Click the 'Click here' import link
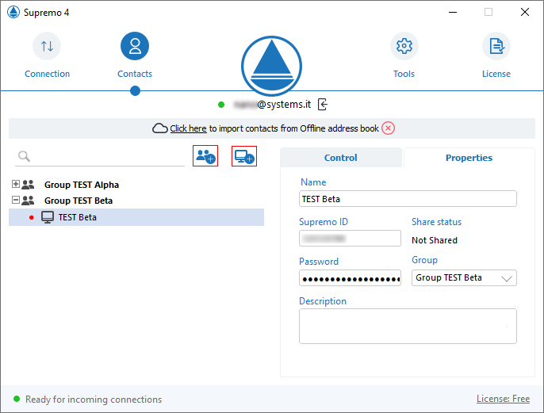544x413 pixels. (188, 128)
